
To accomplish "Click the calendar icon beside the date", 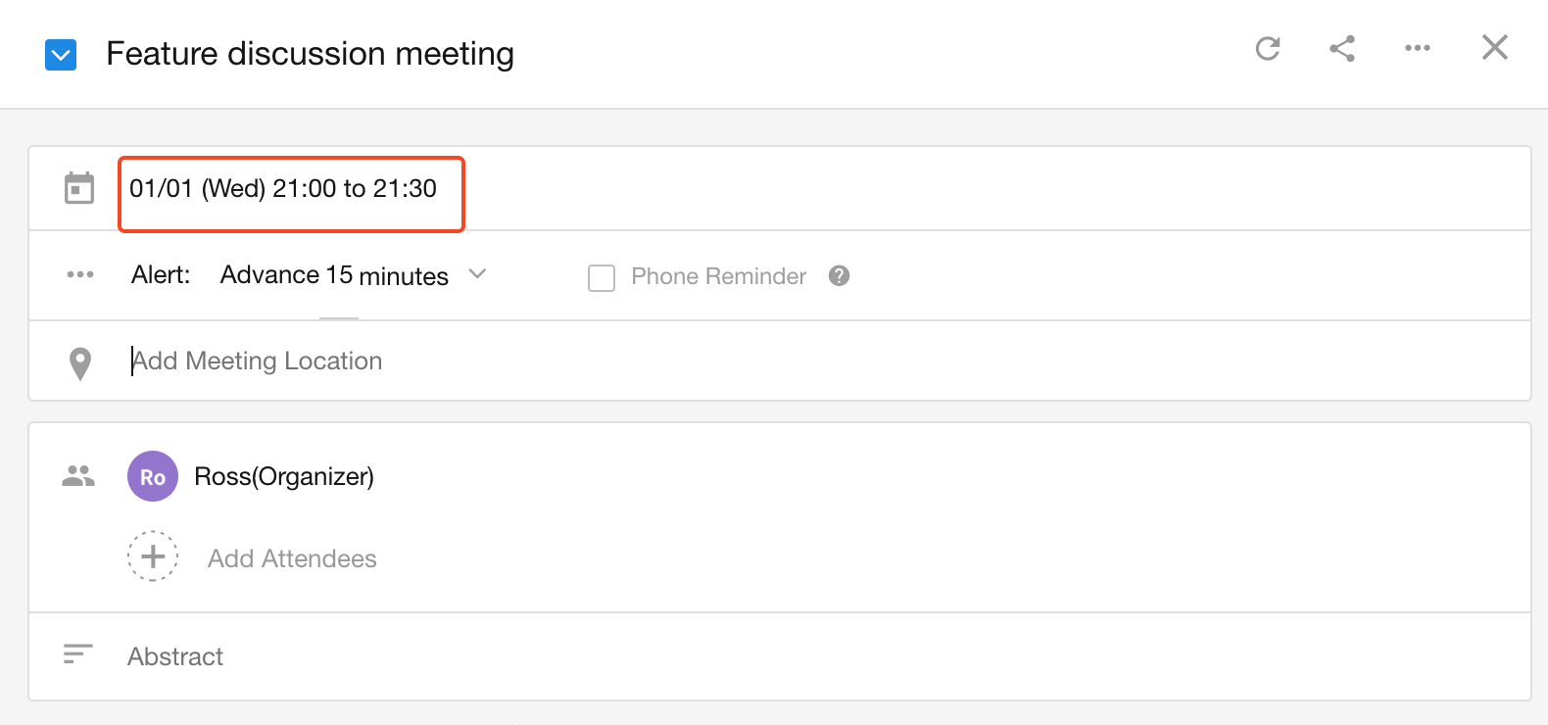I will point(79,188).
